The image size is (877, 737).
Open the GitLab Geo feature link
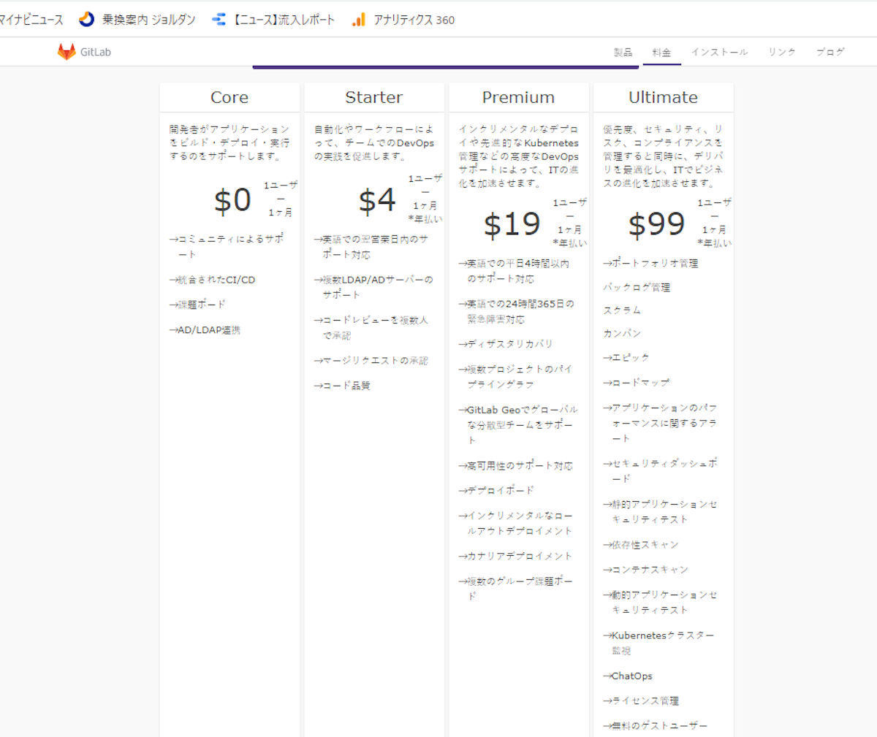tap(517, 424)
